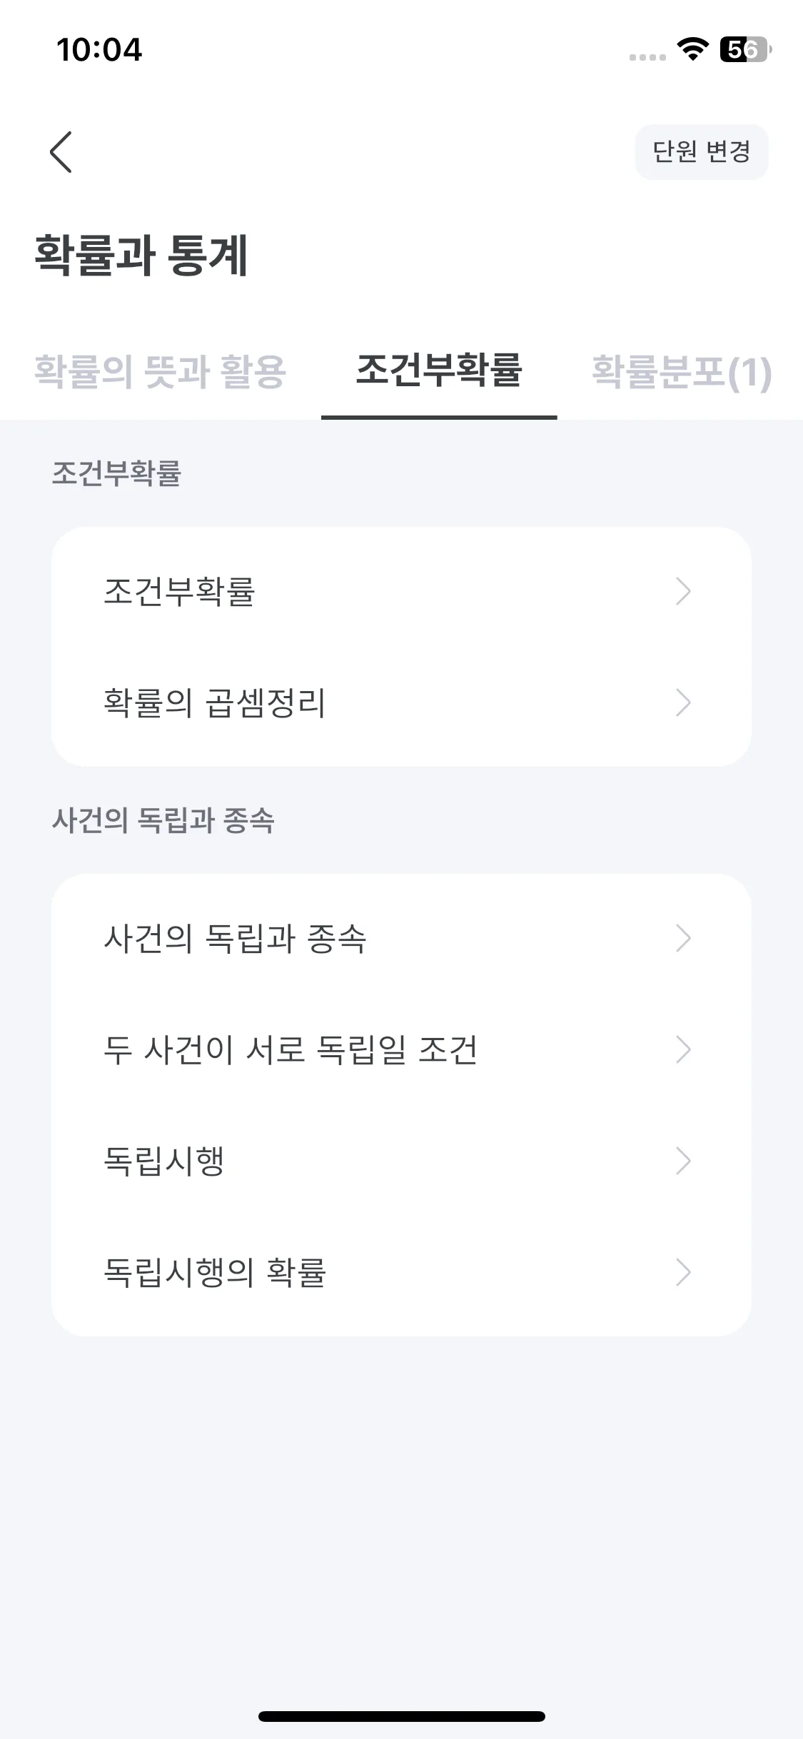
Task: Select the 조건부확률 tab
Action: coord(439,370)
